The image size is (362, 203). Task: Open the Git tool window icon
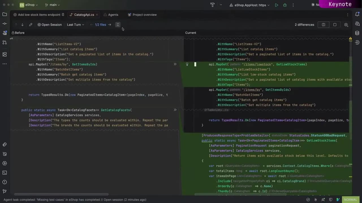coord(5,191)
